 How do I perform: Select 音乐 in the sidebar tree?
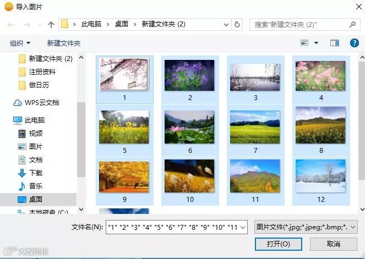[x=36, y=186]
